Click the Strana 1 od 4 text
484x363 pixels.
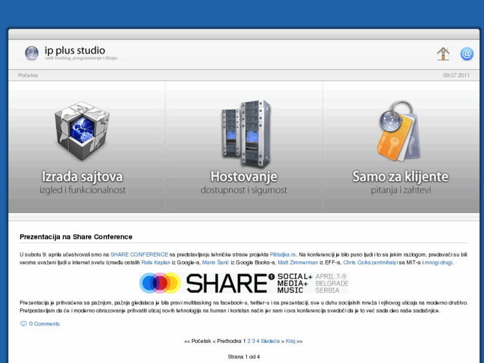(244, 357)
